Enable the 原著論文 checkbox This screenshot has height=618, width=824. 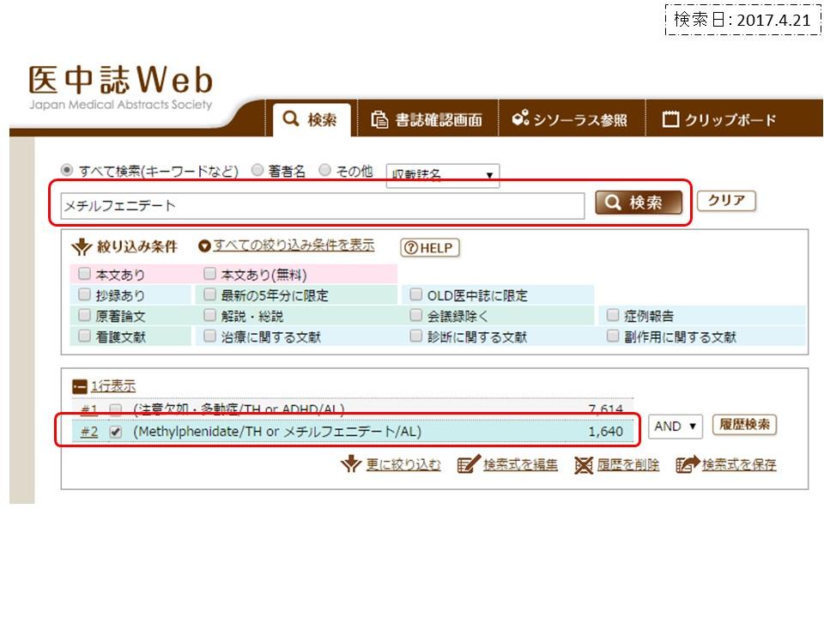(84, 315)
